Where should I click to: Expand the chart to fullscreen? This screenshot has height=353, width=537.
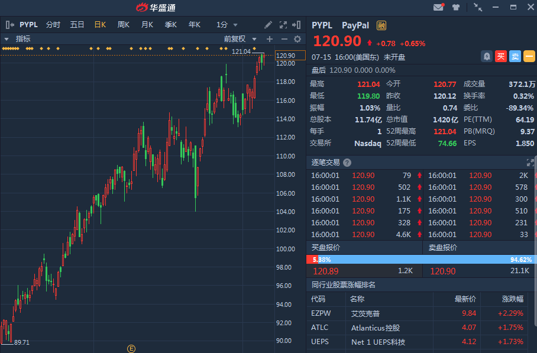tap(282, 25)
